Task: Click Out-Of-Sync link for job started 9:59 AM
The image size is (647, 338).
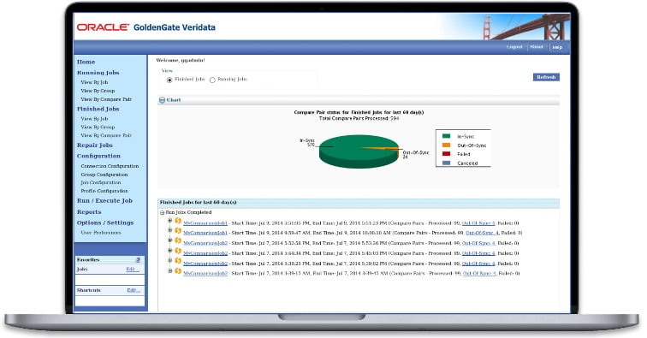Action: coord(483,233)
